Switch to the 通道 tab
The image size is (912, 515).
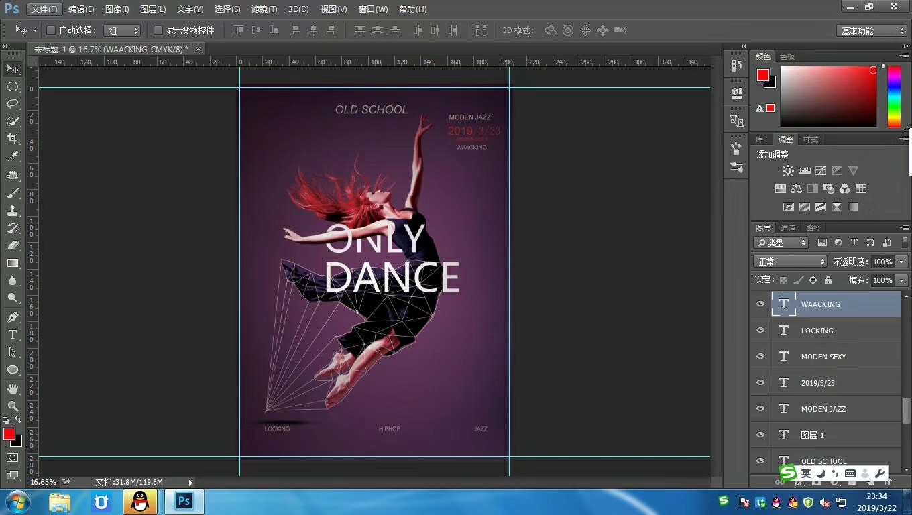pos(788,228)
